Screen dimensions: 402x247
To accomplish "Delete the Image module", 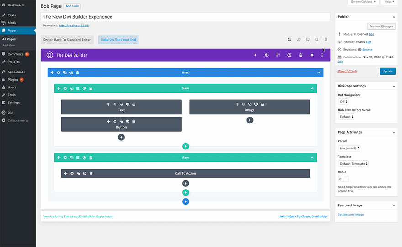I will [262, 104].
